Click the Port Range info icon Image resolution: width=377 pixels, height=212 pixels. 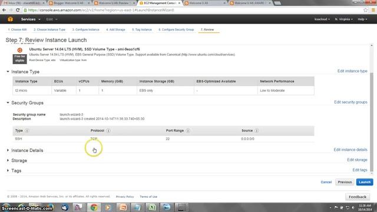(x=188, y=131)
